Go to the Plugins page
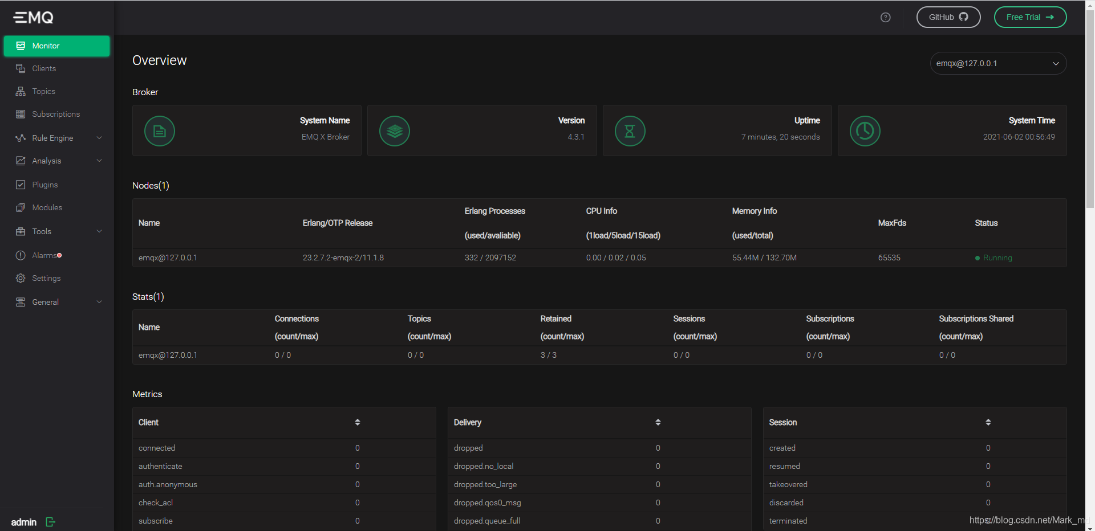The width and height of the screenshot is (1095, 531). [56, 185]
